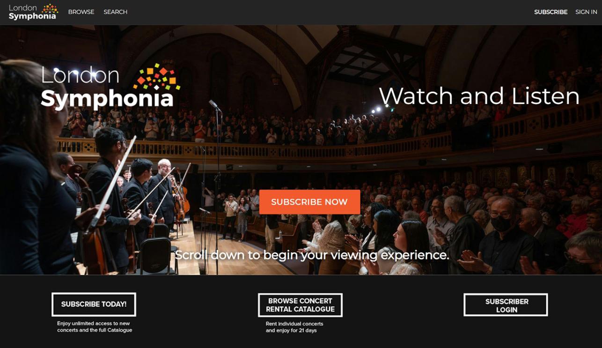Click the Watch and Listen heading
The image size is (602, 348).
479,96
